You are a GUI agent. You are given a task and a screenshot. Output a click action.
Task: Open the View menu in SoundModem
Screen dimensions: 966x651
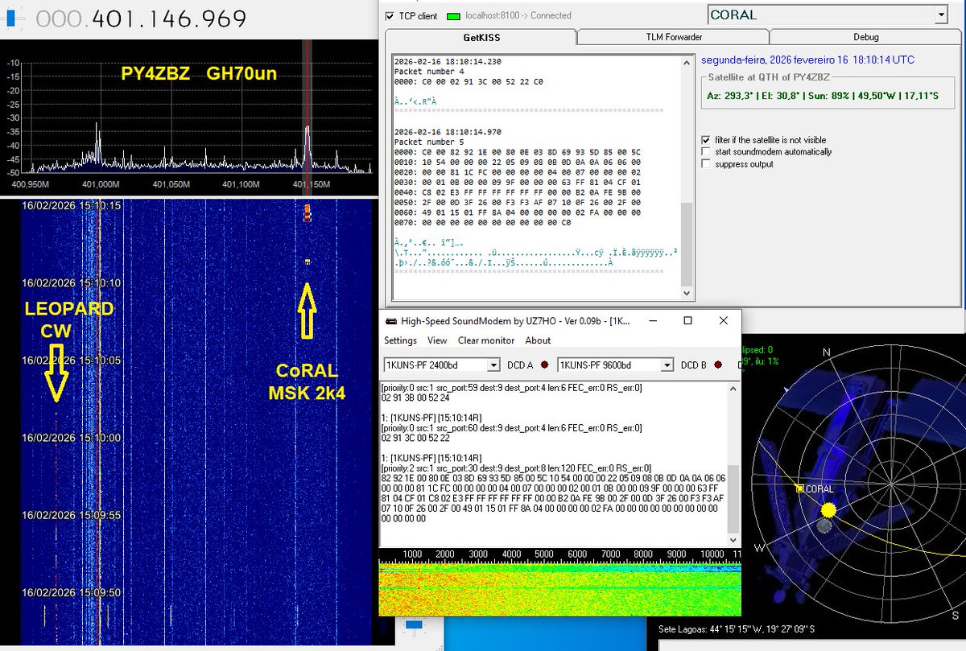[437, 340]
